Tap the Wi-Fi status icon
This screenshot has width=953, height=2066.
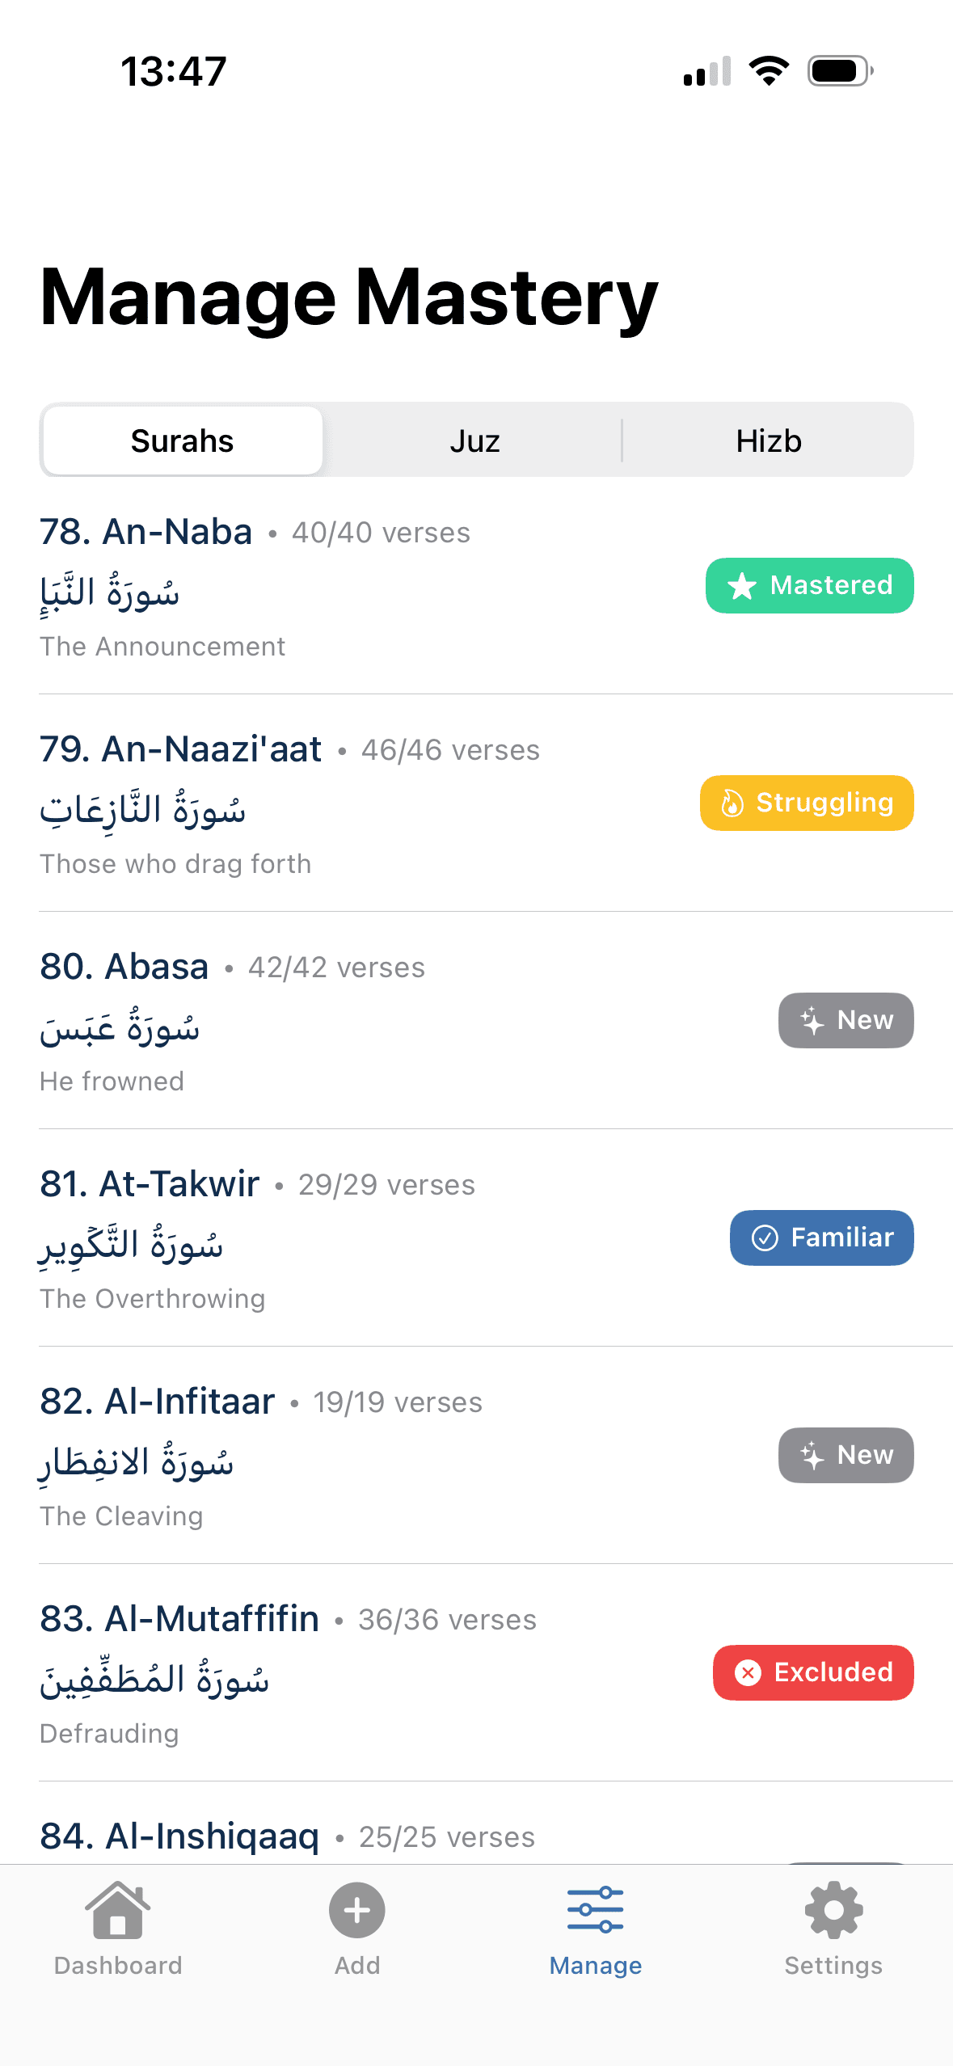tap(769, 71)
